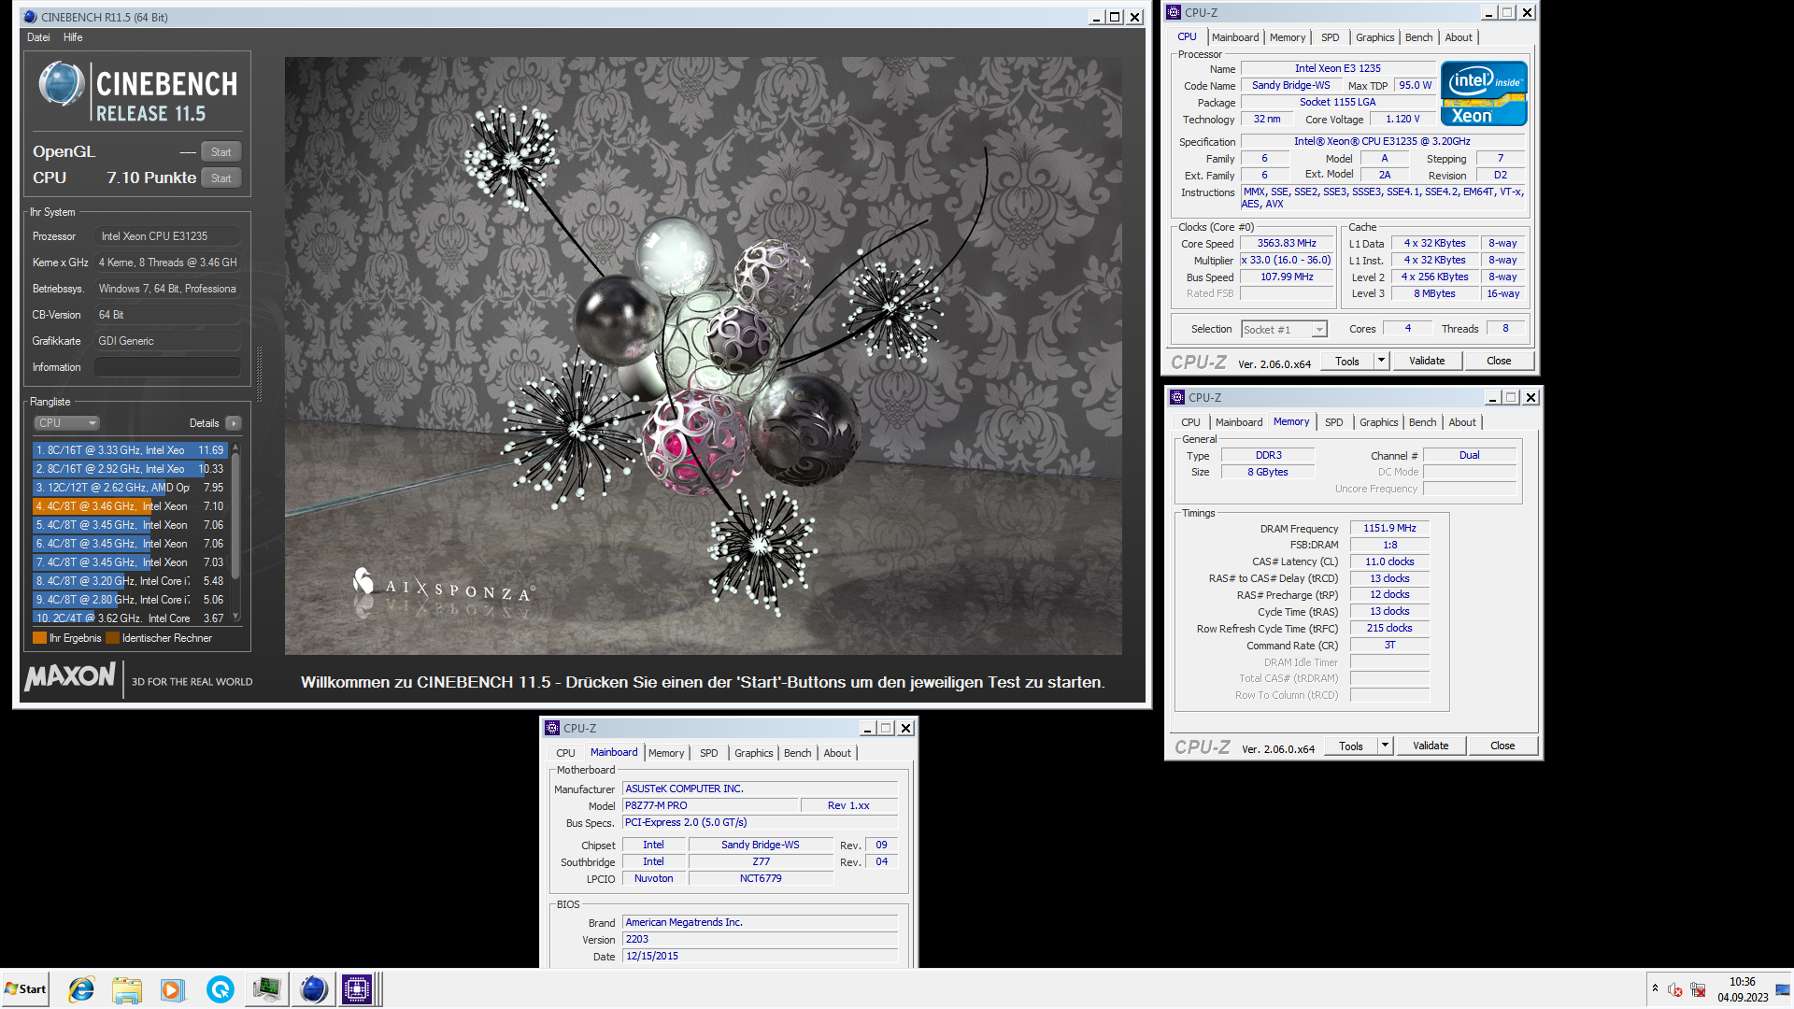Switch to Cinebench via its taskbar icon

(x=313, y=989)
